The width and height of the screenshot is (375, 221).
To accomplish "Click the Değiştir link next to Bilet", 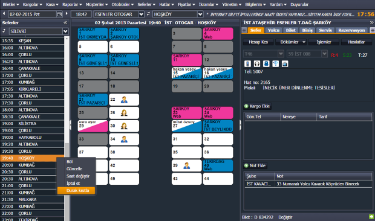I will 285,217.
